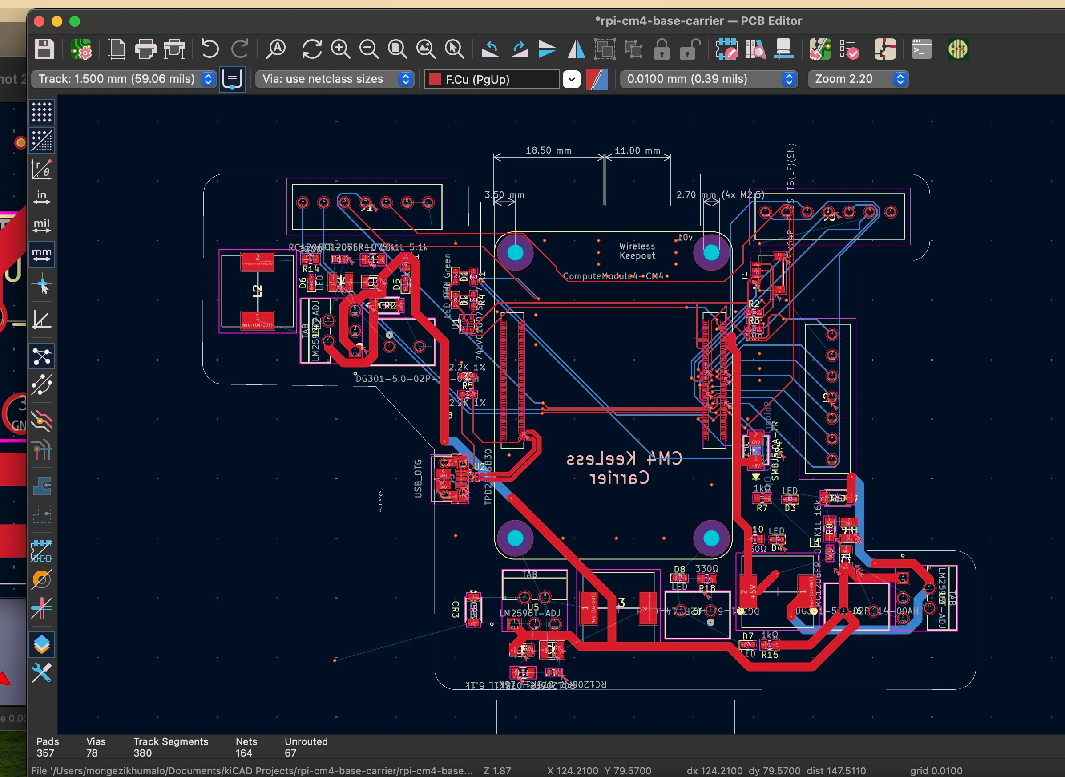Print the board with the printer icon
This screenshot has height=777, width=1065.
click(x=145, y=49)
